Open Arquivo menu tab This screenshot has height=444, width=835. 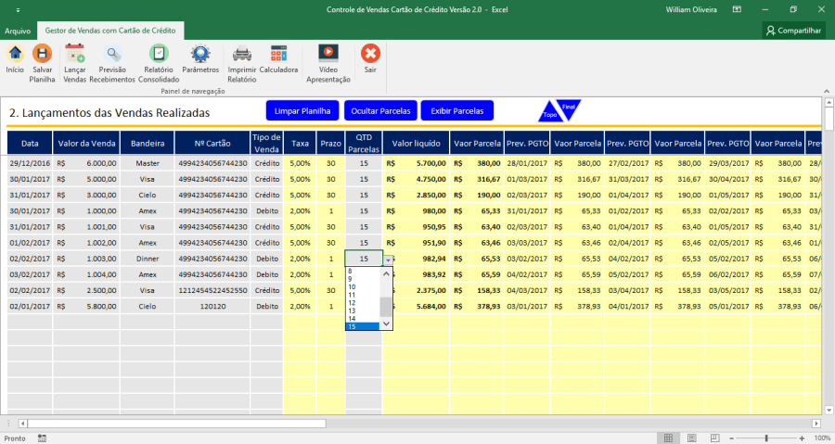pyautogui.click(x=18, y=31)
